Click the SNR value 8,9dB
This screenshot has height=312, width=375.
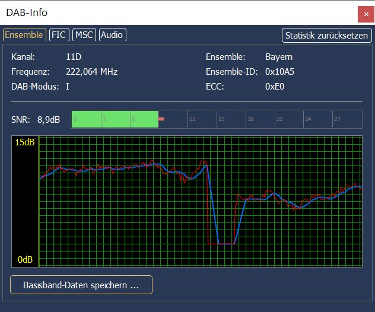pos(48,120)
